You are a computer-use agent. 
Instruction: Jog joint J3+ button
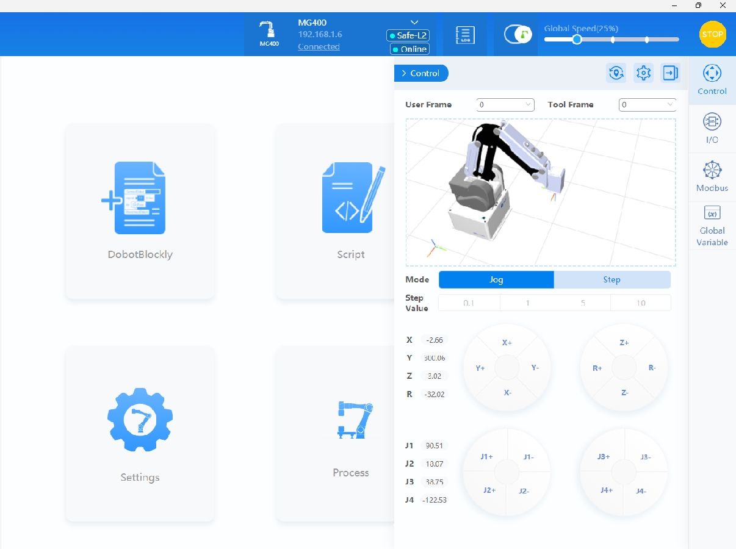603,456
